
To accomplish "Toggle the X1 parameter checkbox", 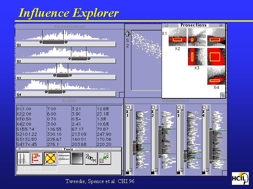I will [x=128, y=107].
